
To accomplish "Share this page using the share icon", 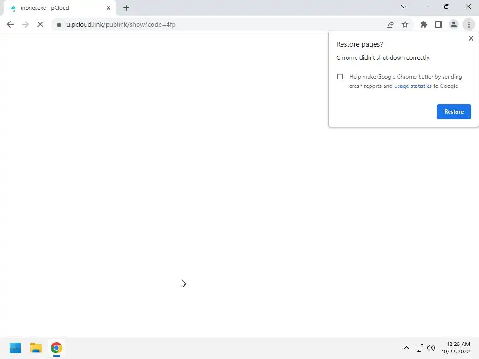I will (390, 24).
